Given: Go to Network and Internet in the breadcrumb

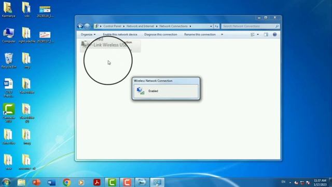Looking at the screenshot, I should [x=140, y=26].
